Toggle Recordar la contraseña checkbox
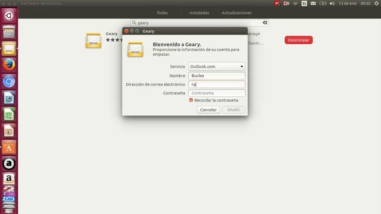 (x=191, y=100)
